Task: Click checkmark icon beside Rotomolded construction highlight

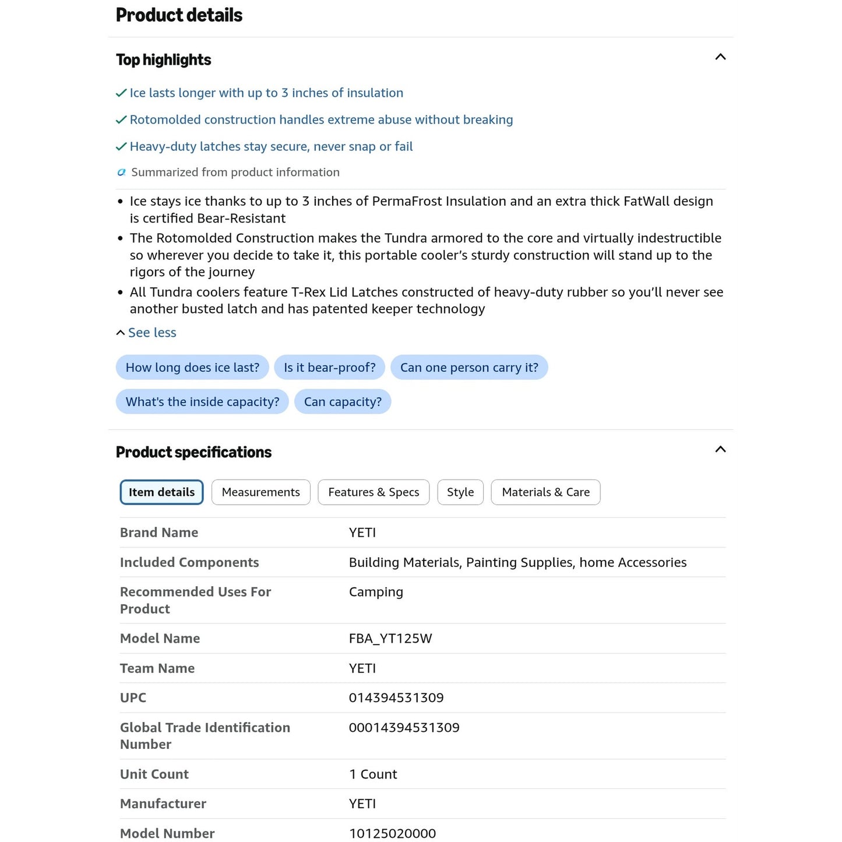Action: point(121,120)
